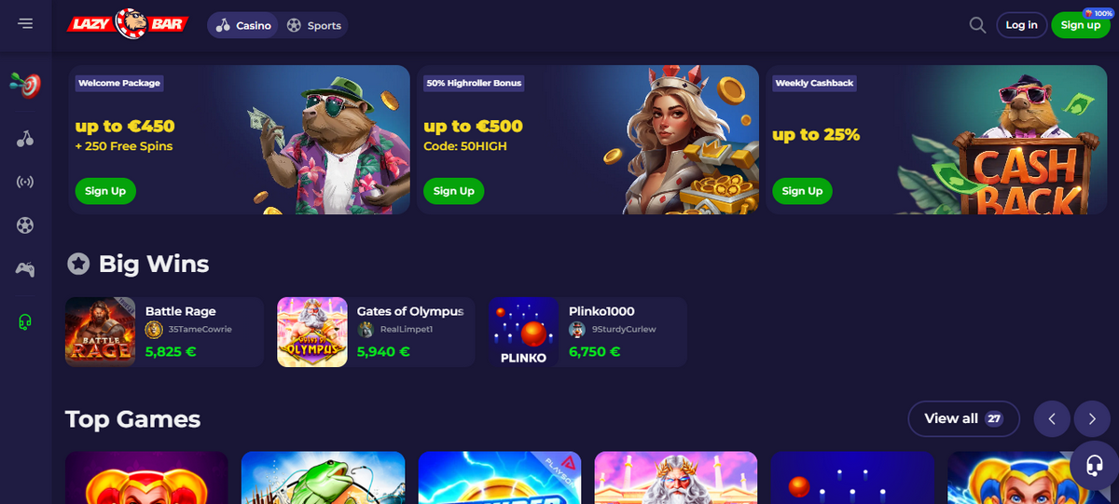Sign Up on the Welcome Package banner
Image resolution: width=1119 pixels, height=504 pixels.
point(105,191)
